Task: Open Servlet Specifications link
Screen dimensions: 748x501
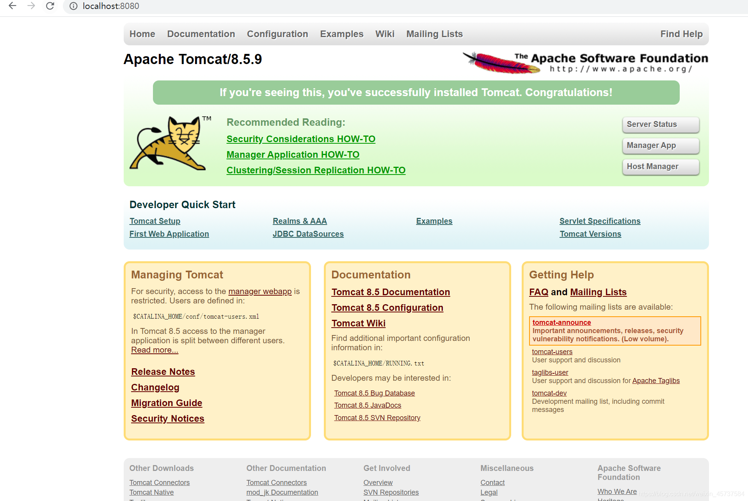Action: tap(600, 221)
